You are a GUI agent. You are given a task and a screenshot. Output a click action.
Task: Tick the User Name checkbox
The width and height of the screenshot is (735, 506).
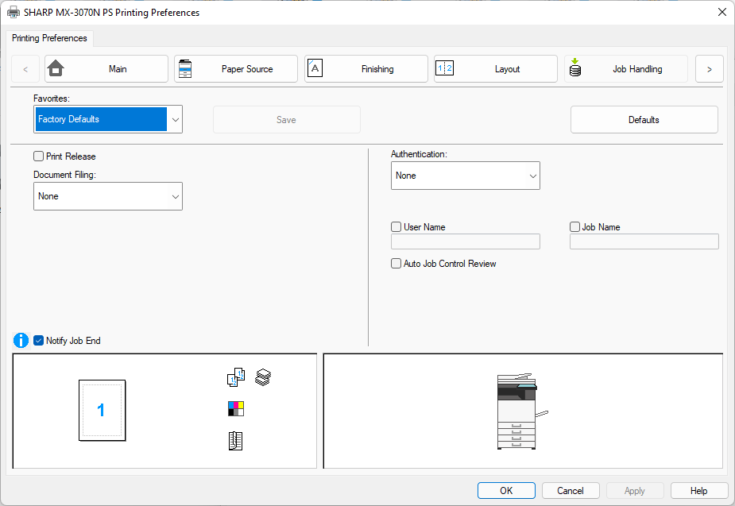click(x=397, y=227)
